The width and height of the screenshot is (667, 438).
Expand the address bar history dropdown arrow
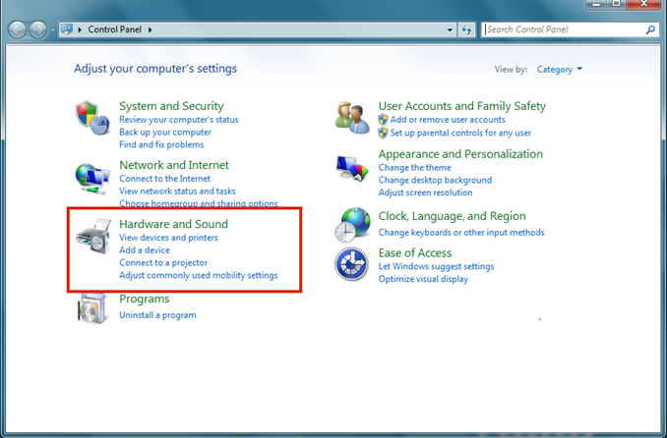[x=450, y=29]
